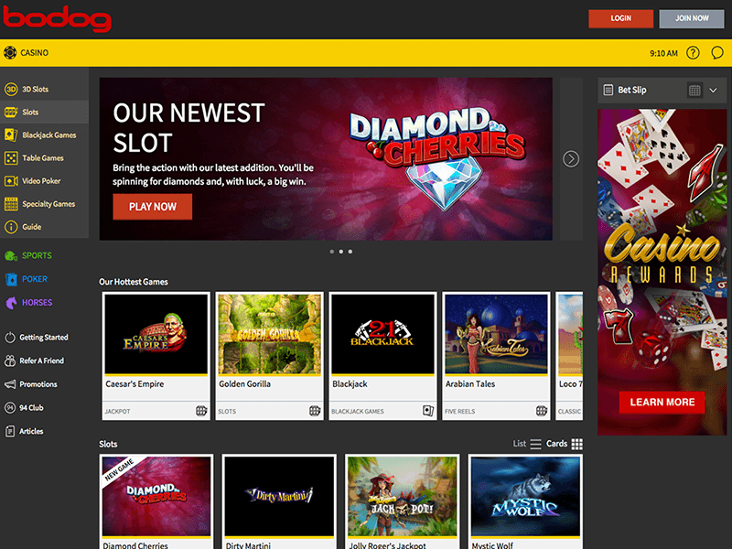Click the Refer A Friend icon
Viewport: 732px width, 549px height.
tap(10, 361)
